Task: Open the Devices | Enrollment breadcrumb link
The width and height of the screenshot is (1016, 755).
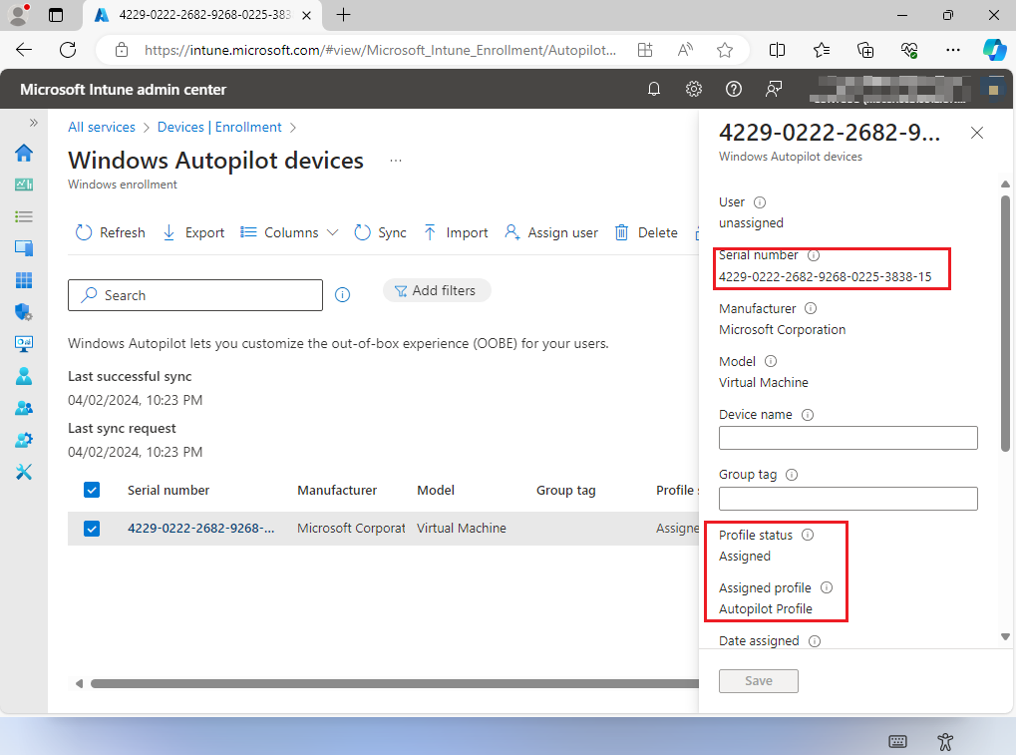Action: click(219, 127)
